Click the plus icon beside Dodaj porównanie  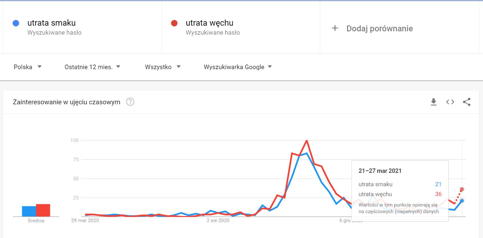pos(335,28)
